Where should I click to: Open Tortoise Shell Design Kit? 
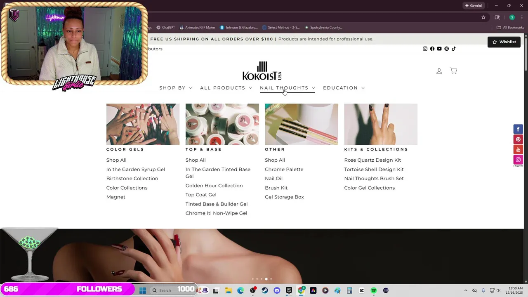click(374, 170)
